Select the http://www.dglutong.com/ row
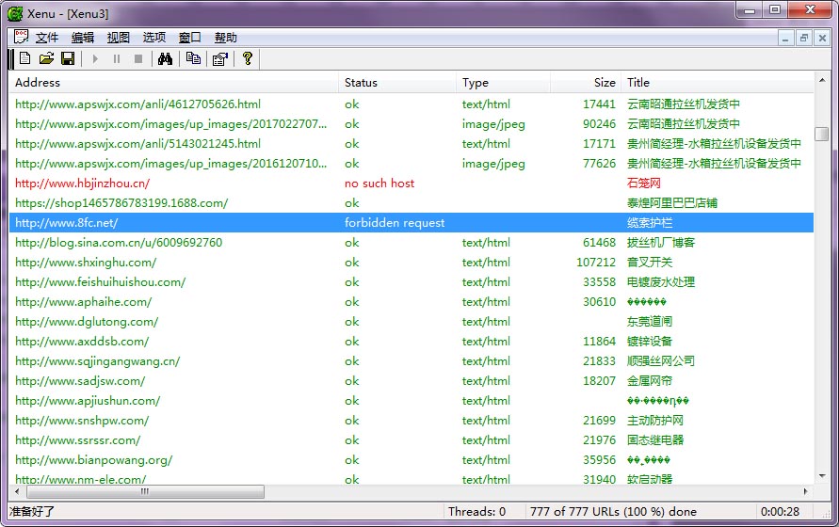This screenshot has height=527, width=839. point(411,322)
